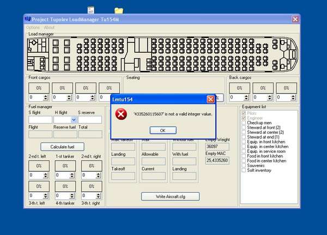Screen dimensions: 327x235
Task: Check the Checkup men checkbox
Action: click(244, 123)
